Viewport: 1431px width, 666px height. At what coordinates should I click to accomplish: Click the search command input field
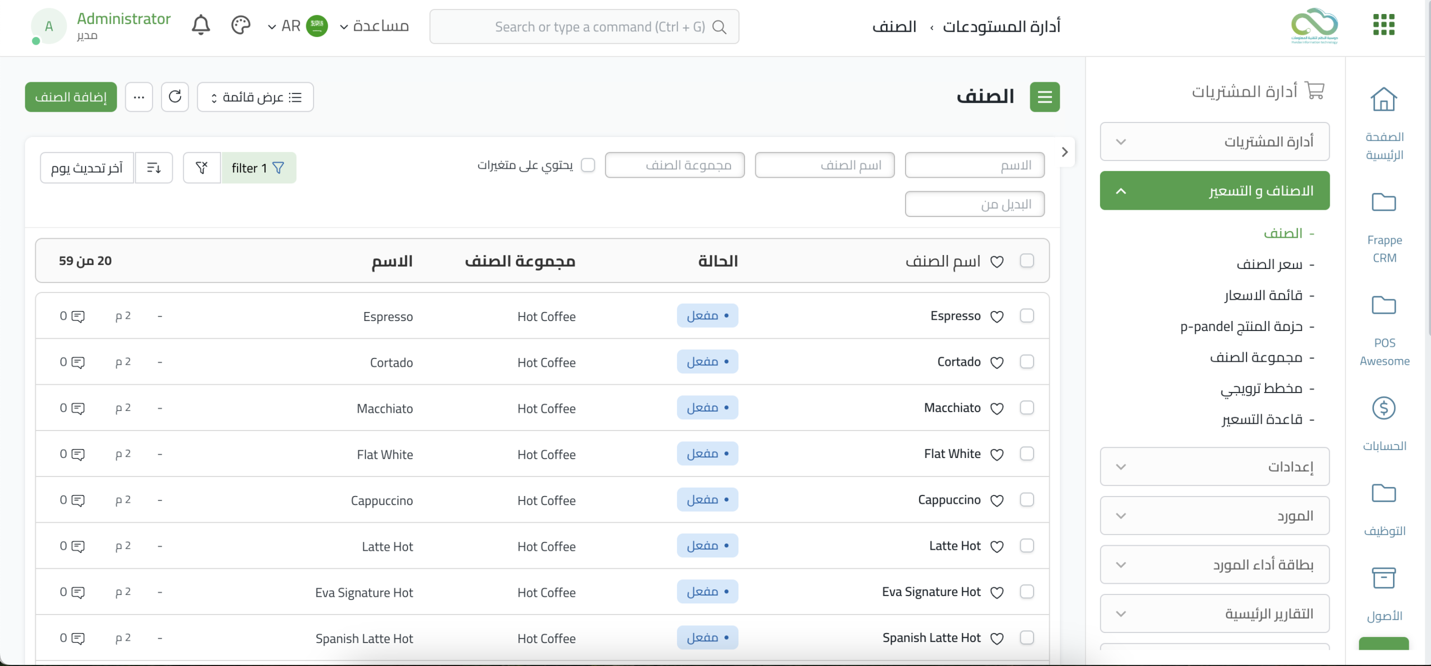tap(584, 27)
